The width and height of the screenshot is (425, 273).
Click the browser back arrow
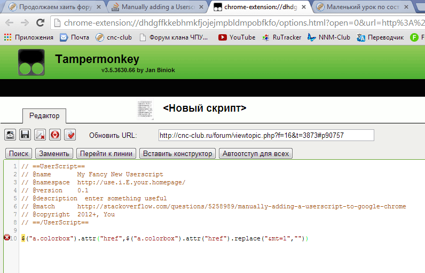10,23
